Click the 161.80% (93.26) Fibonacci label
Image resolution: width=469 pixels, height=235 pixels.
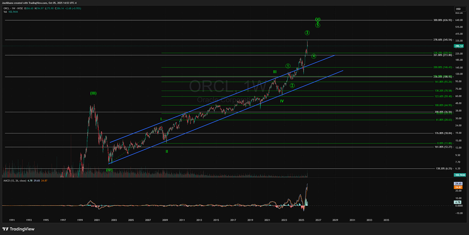(444, 82)
